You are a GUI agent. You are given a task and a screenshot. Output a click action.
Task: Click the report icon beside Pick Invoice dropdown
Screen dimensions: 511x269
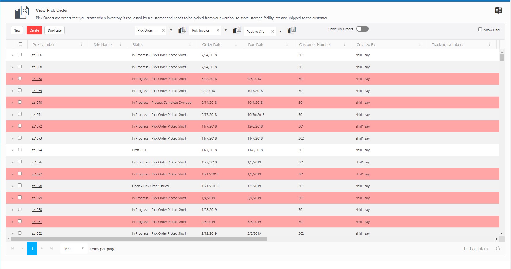tap(237, 30)
